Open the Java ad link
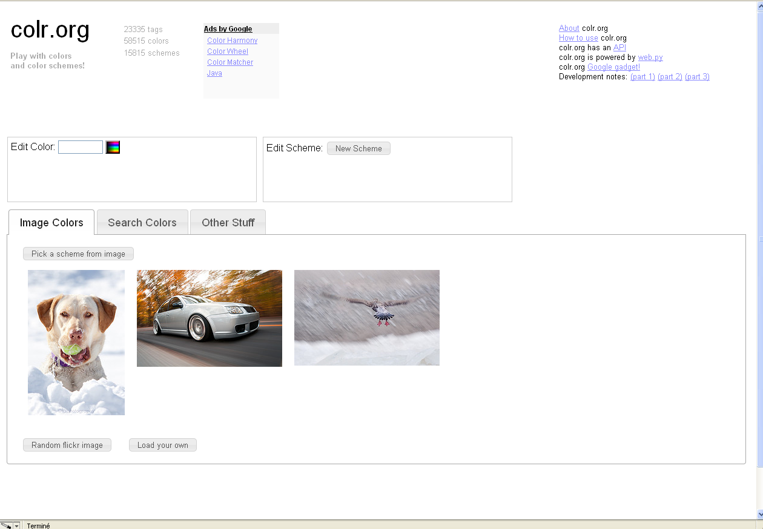Image resolution: width=763 pixels, height=529 pixels. (214, 73)
